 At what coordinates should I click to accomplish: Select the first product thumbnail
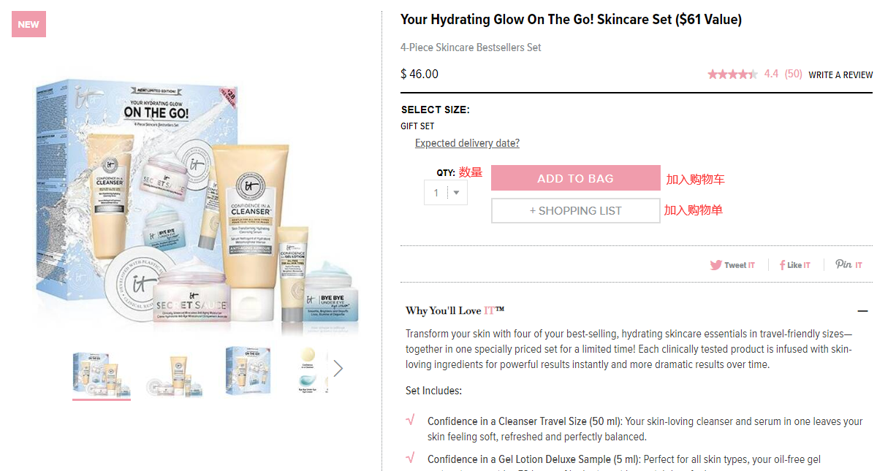coord(102,372)
